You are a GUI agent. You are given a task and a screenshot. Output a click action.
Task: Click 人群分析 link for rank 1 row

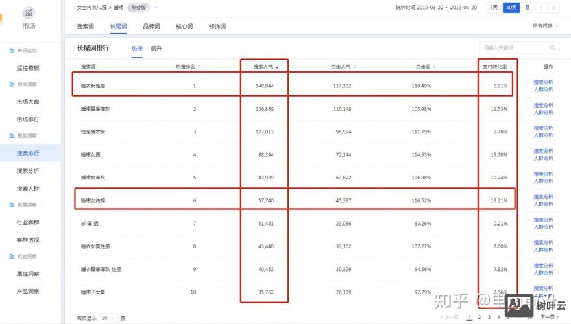point(543,89)
